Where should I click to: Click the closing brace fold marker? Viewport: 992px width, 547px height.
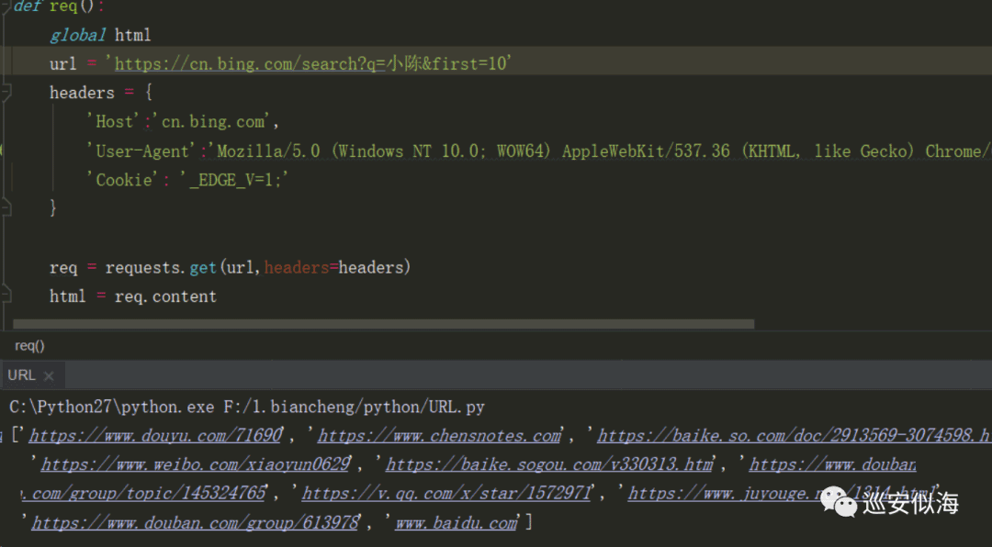coord(6,207)
